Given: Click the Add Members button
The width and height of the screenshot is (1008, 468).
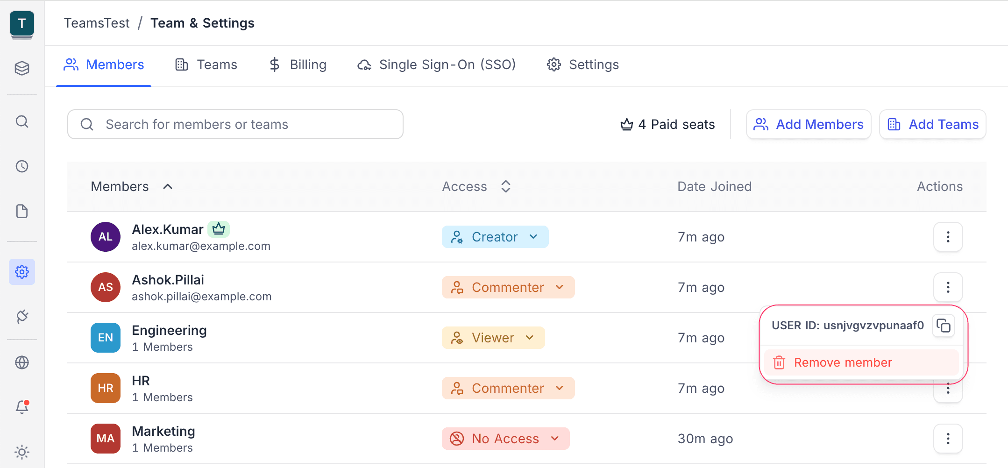Looking at the screenshot, I should 809,124.
